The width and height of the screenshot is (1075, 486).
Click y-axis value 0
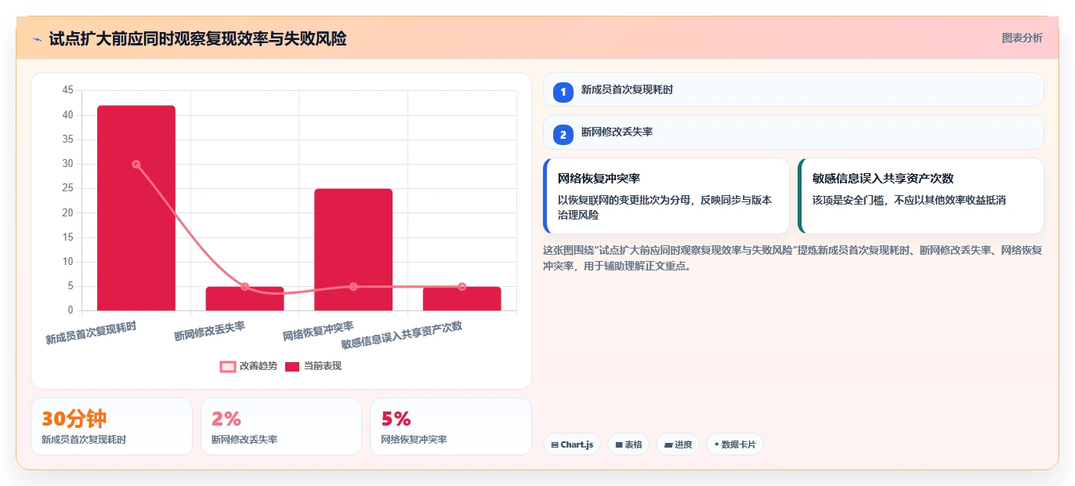pyautogui.click(x=71, y=310)
